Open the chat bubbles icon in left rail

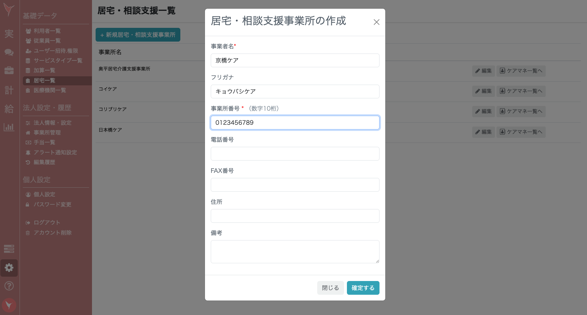point(9,52)
